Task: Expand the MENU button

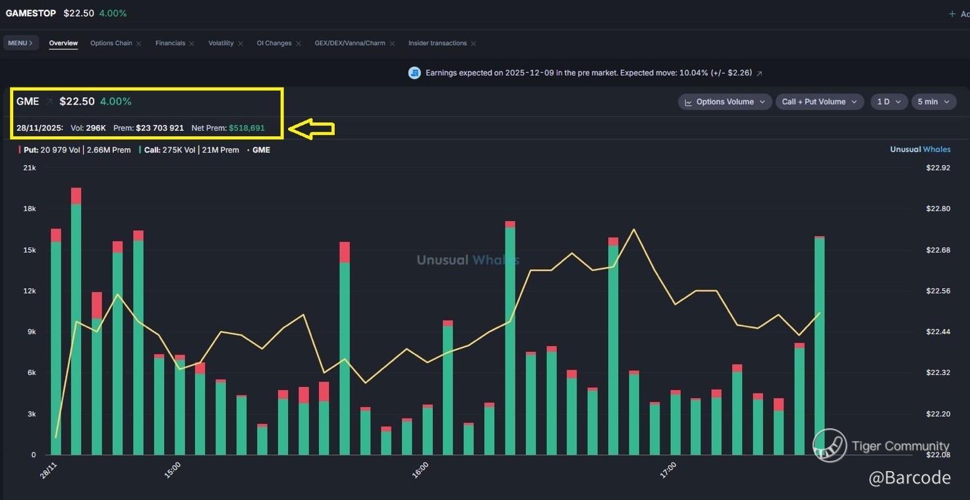Action: click(x=20, y=43)
